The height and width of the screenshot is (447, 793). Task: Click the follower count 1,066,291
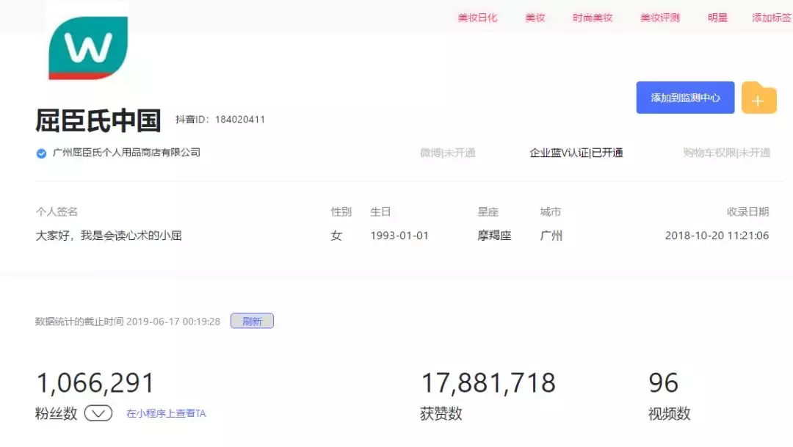click(x=95, y=383)
